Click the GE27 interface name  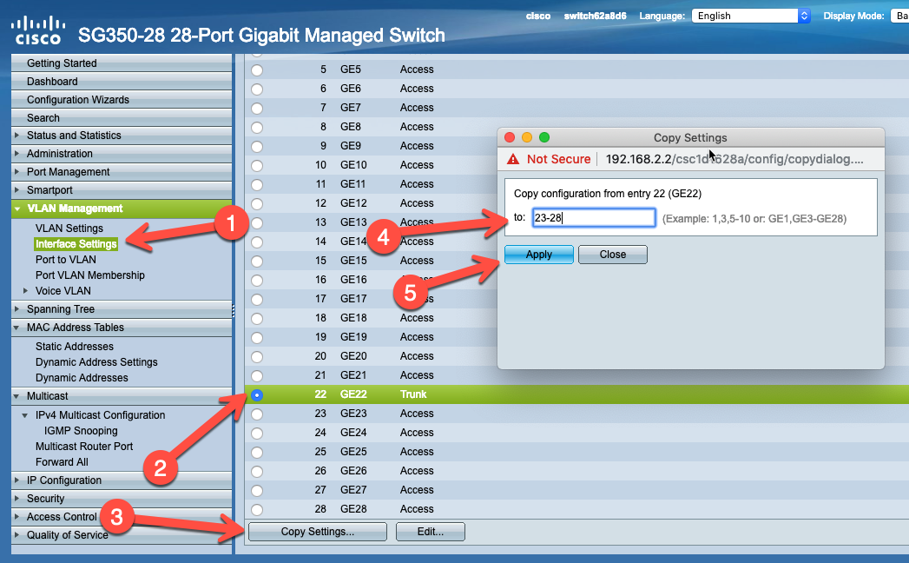(353, 490)
